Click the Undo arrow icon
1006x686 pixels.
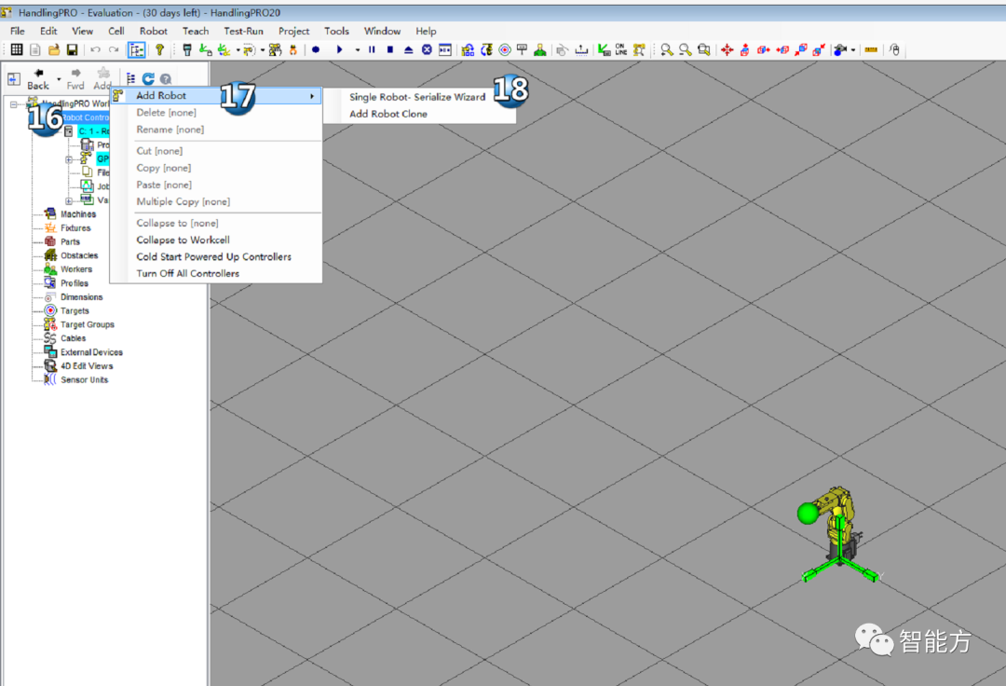point(95,49)
